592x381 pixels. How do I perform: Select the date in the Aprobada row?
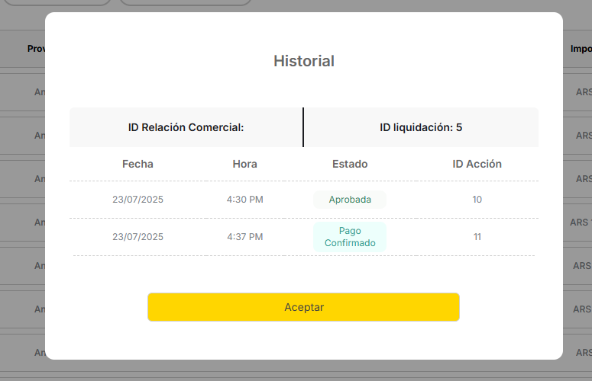137,200
